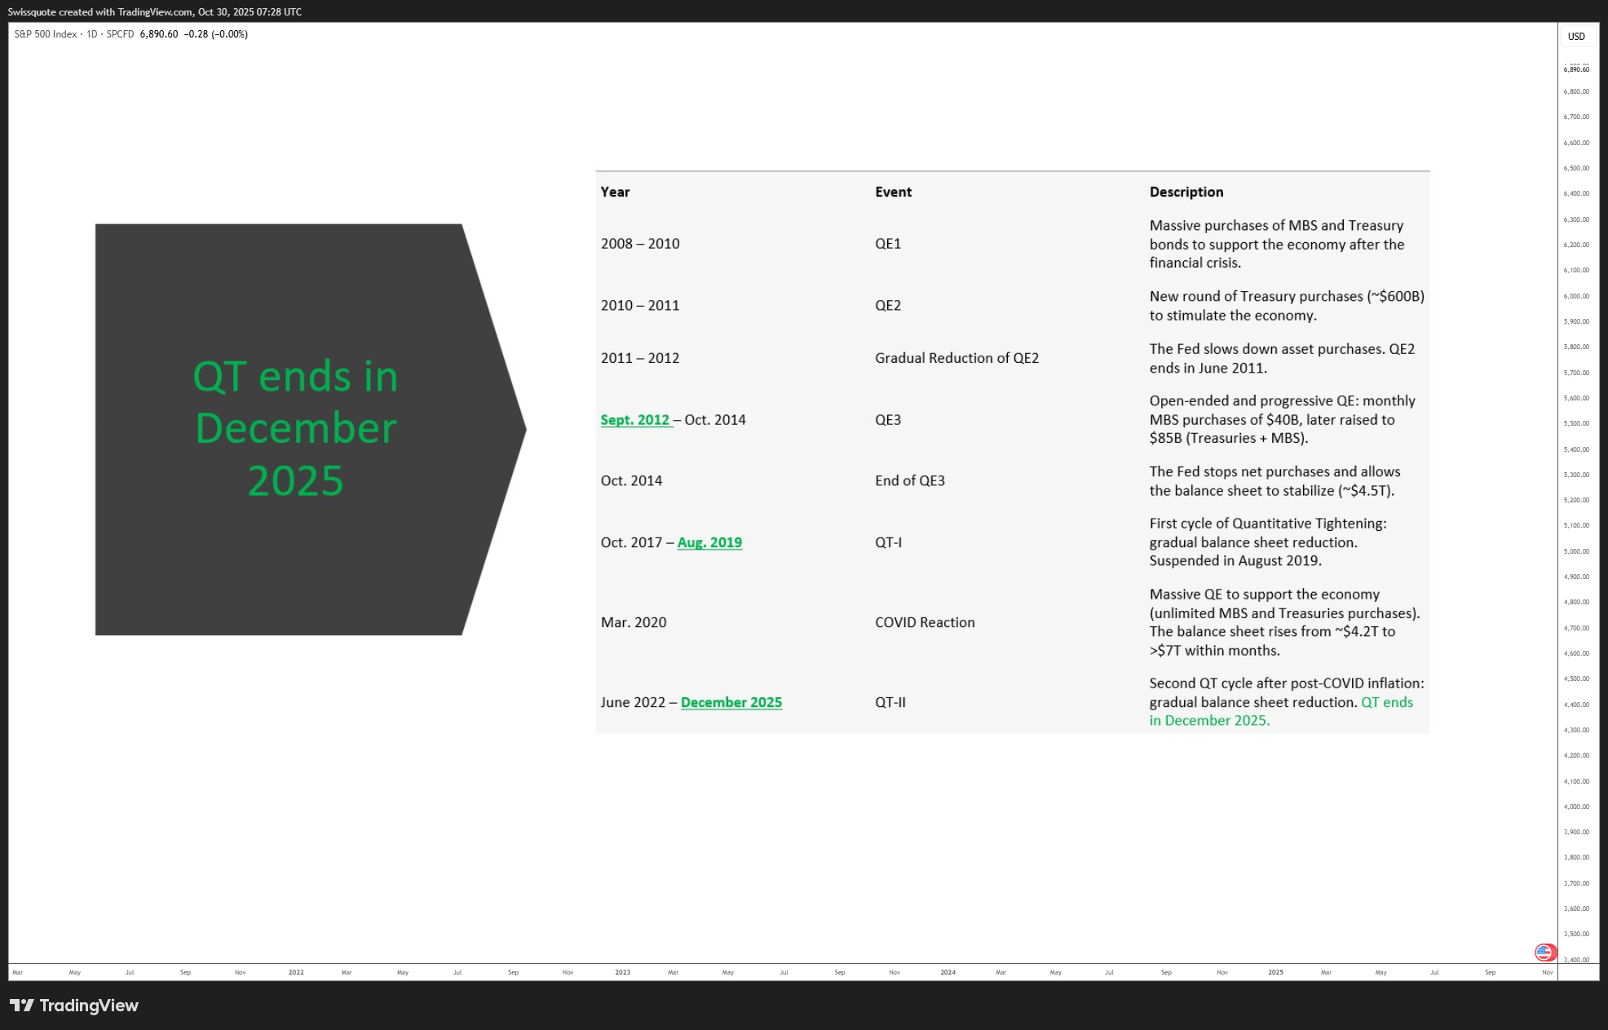The height and width of the screenshot is (1030, 1608).
Task: Click the 2023 label on time axis
Action: click(622, 972)
